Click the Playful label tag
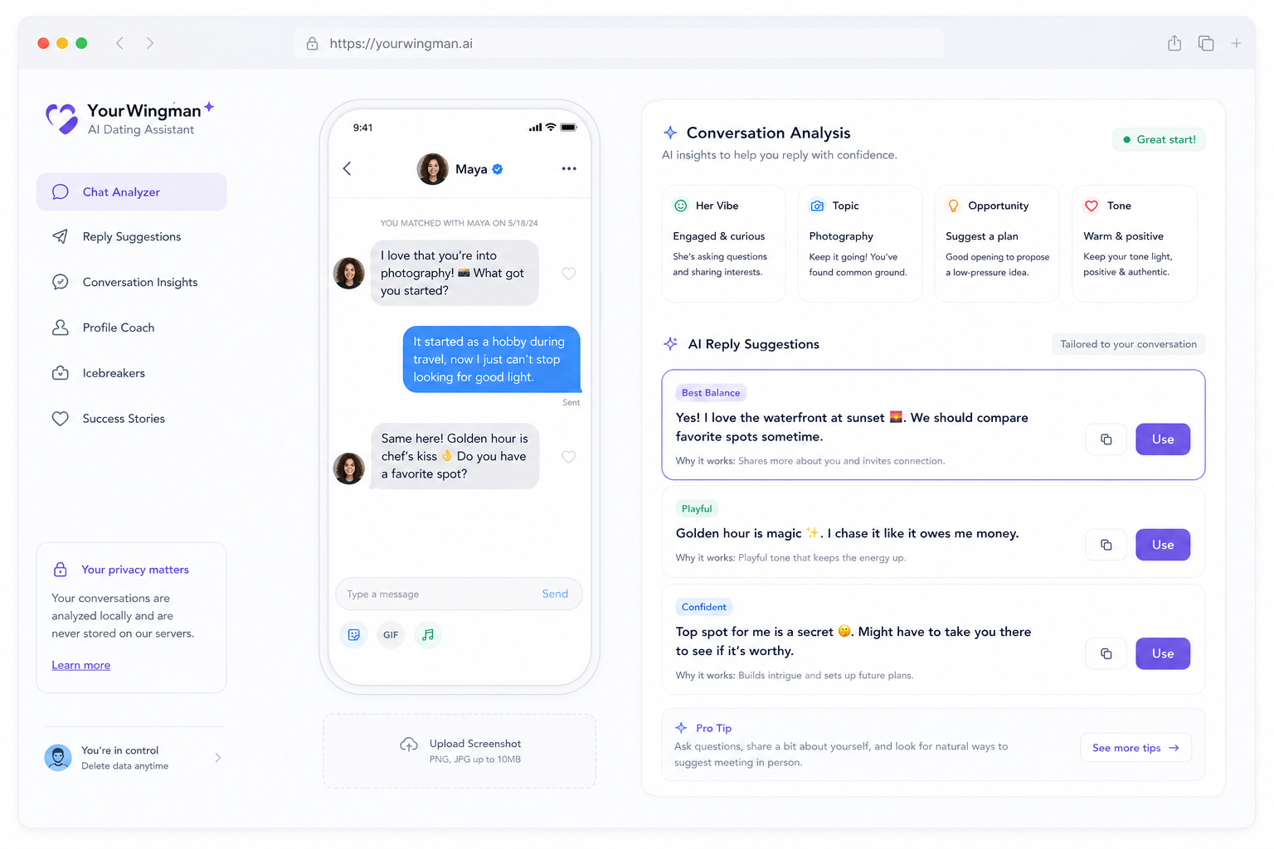This screenshot has height=849, width=1274. (697, 509)
